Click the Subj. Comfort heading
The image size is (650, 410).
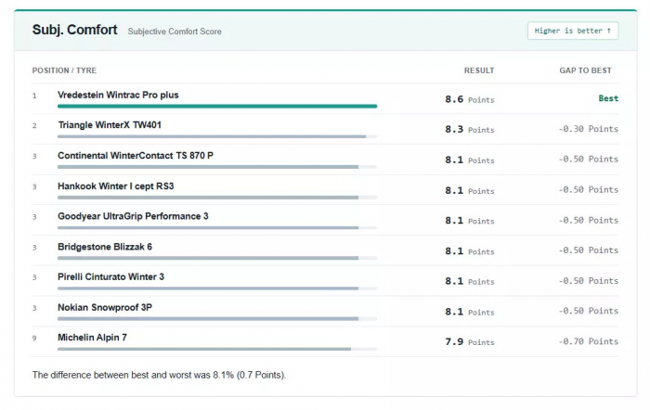pyautogui.click(x=74, y=30)
